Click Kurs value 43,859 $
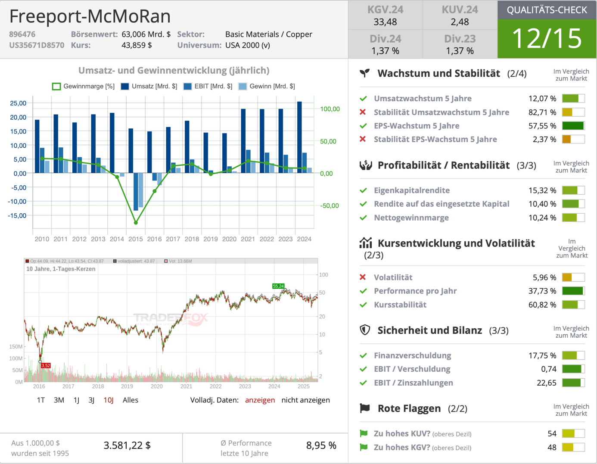The width and height of the screenshot is (597, 464). [x=137, y=45]
